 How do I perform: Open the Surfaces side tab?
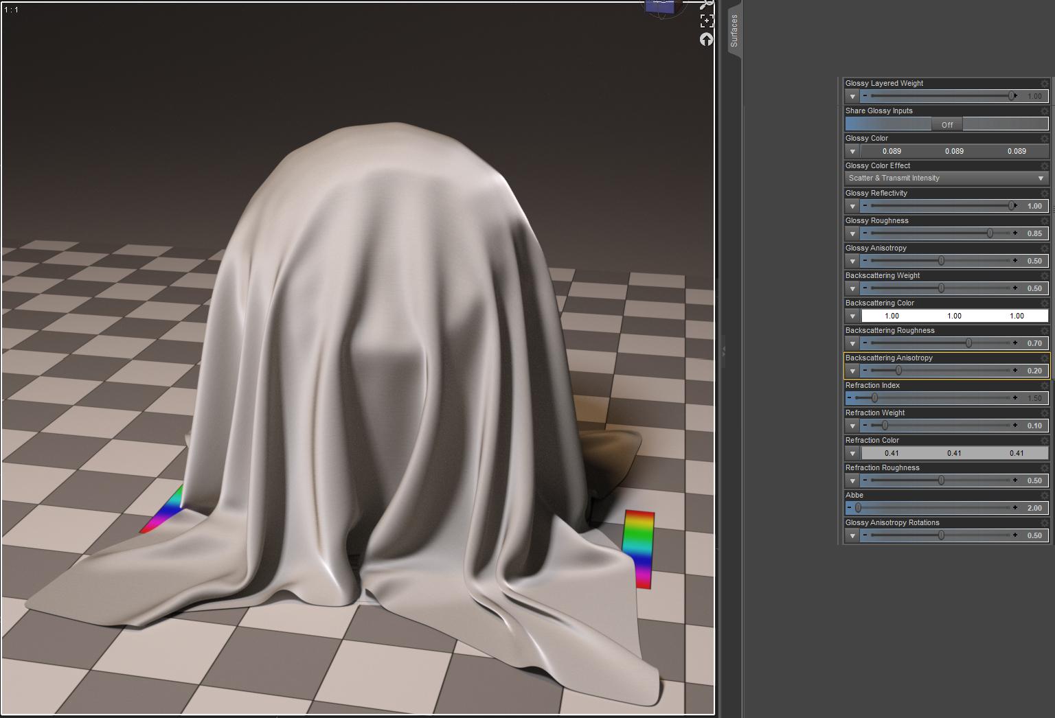734,31
